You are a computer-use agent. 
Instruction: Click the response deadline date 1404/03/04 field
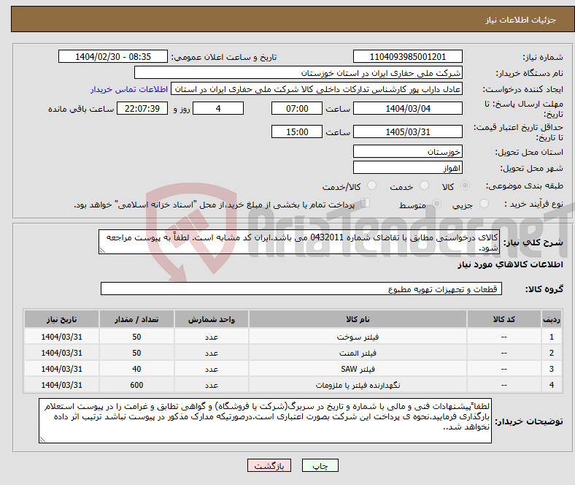pyautogui.click(x=407, y=108)
